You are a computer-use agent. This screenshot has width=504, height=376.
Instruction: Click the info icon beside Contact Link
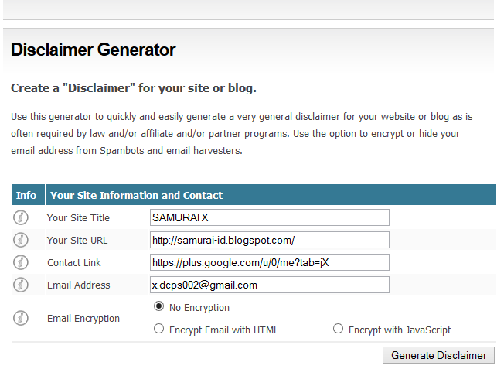(x=21, y=263)
